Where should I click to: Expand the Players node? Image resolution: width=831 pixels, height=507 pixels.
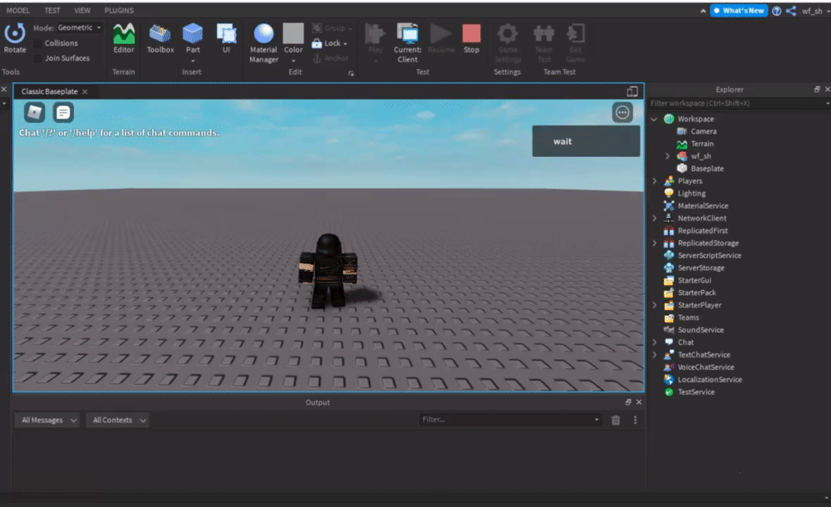click(654, 181)
